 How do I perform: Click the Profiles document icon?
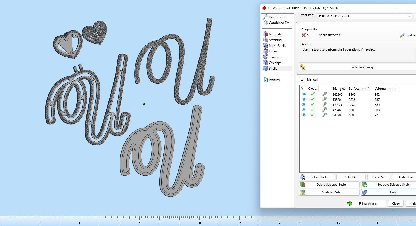click(x=266, y=80)
